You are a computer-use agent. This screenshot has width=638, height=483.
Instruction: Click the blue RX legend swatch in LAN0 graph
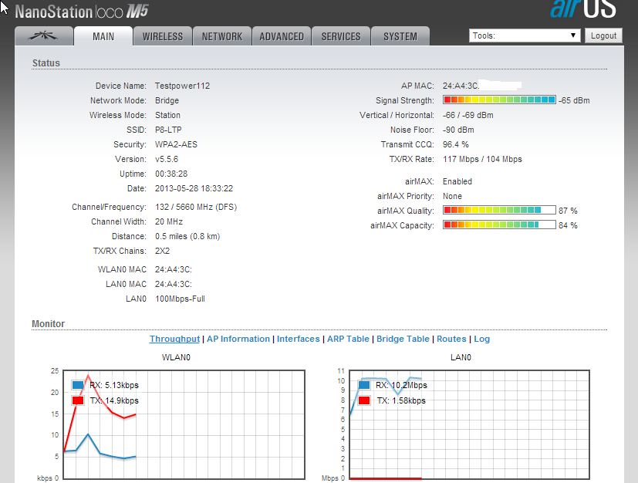[x=364, y=385]
